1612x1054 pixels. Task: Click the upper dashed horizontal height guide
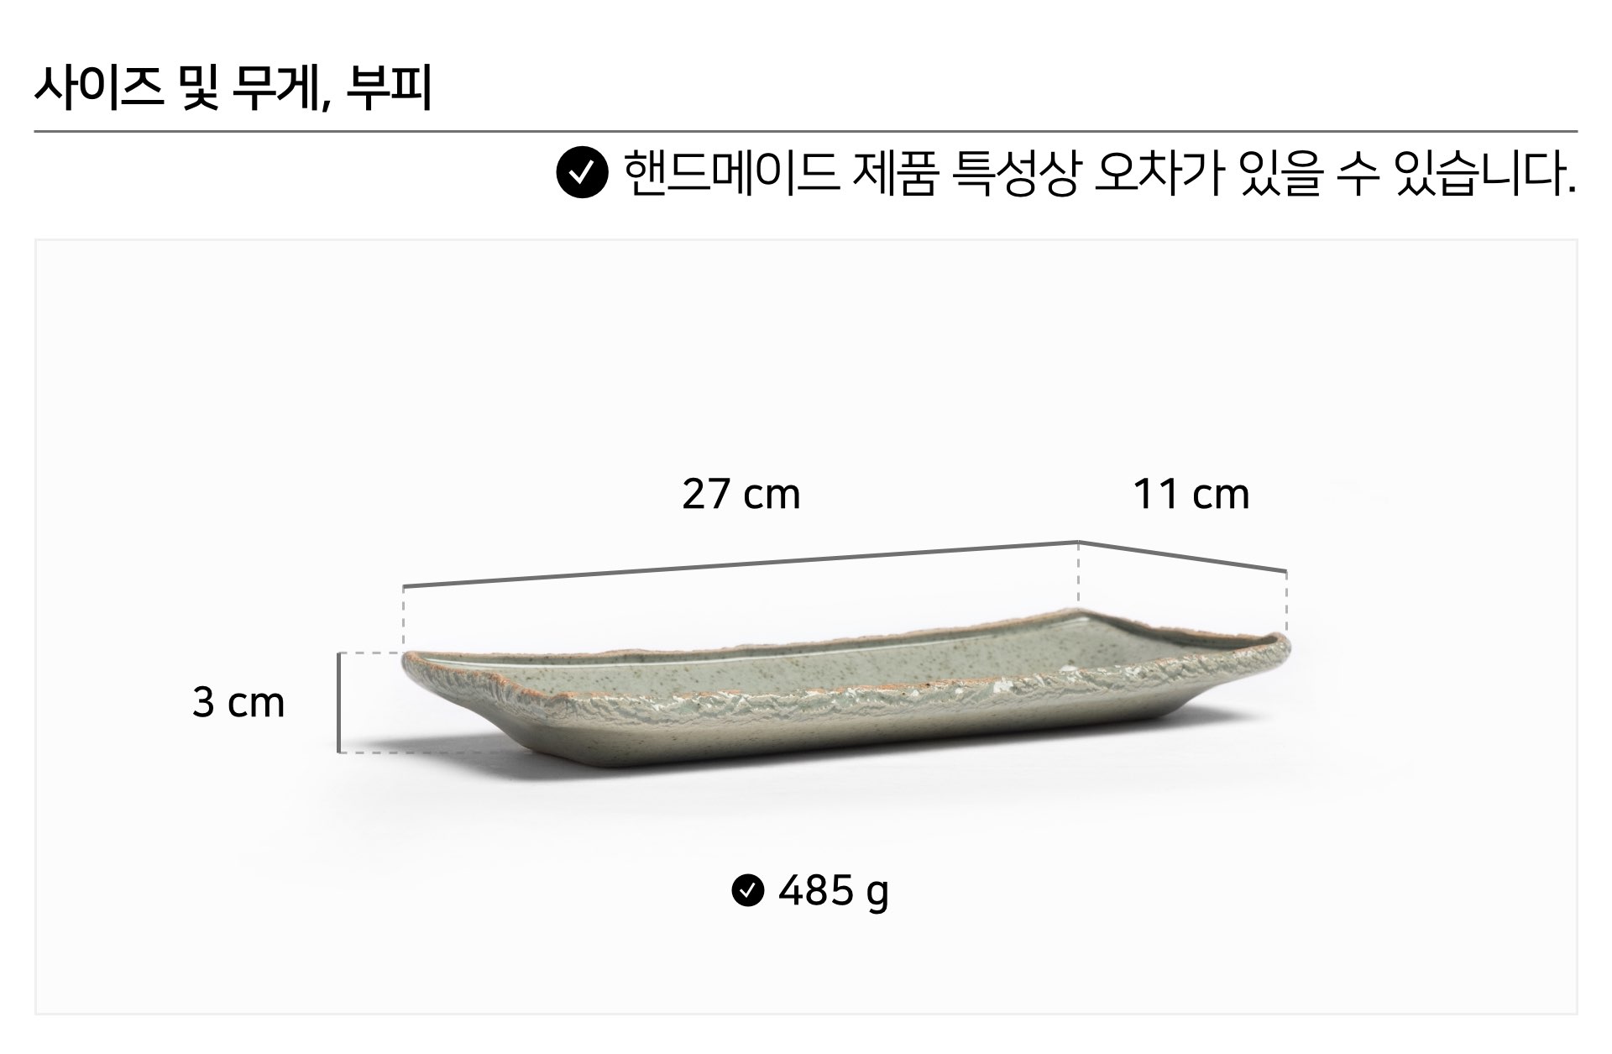coord(369,653)
